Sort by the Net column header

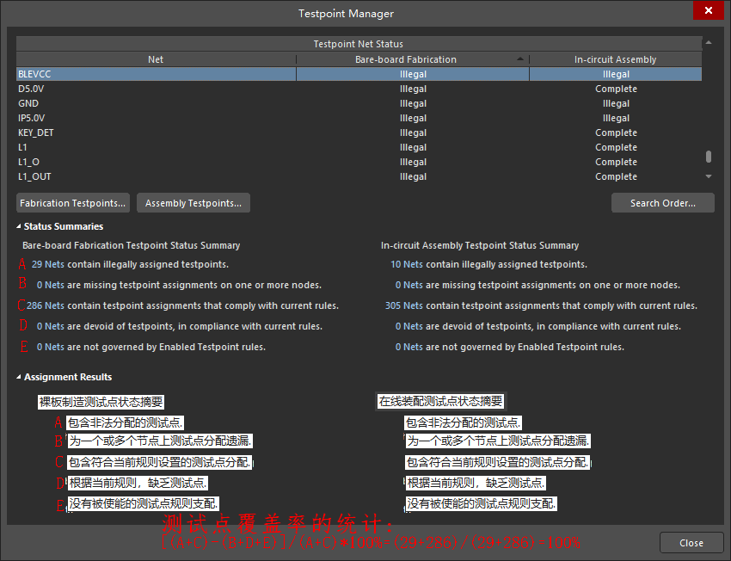(x=156, y=59)
